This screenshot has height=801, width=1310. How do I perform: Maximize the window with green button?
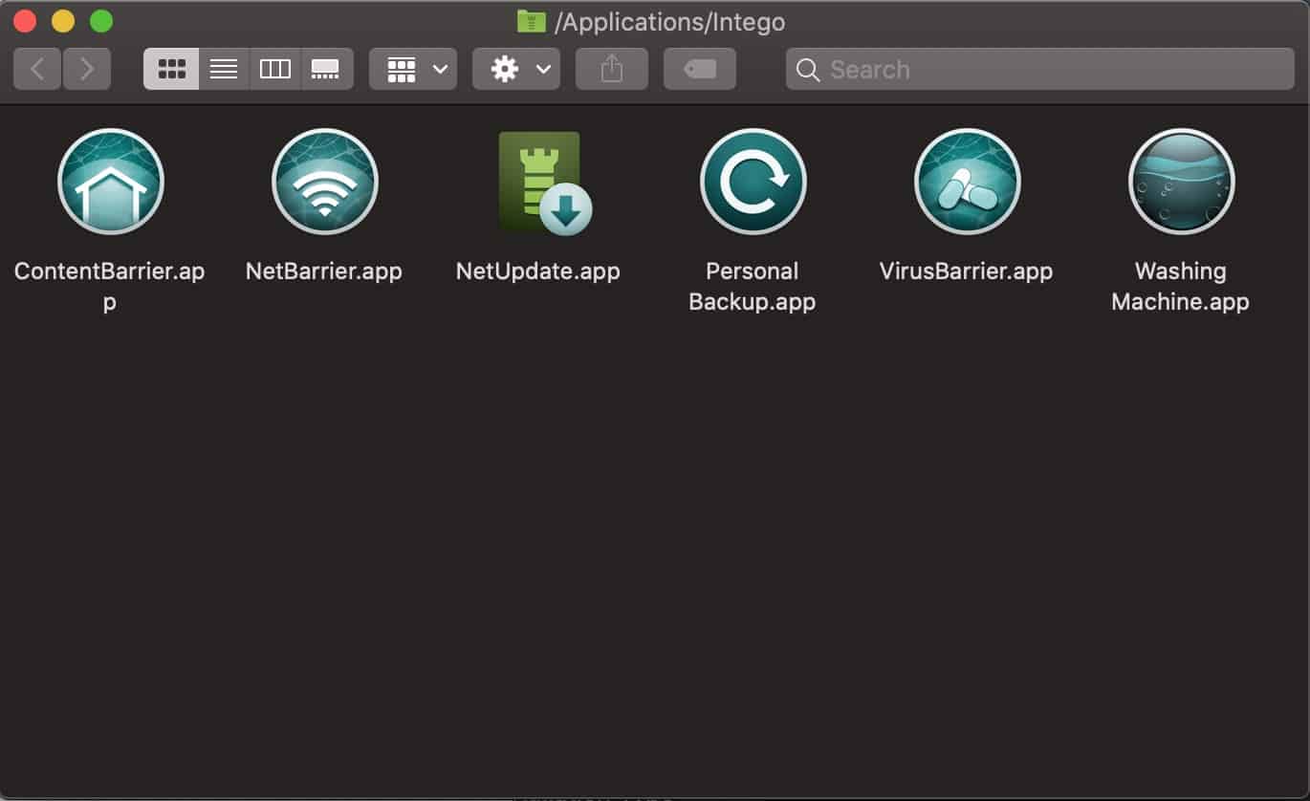[x=101, y=21]
